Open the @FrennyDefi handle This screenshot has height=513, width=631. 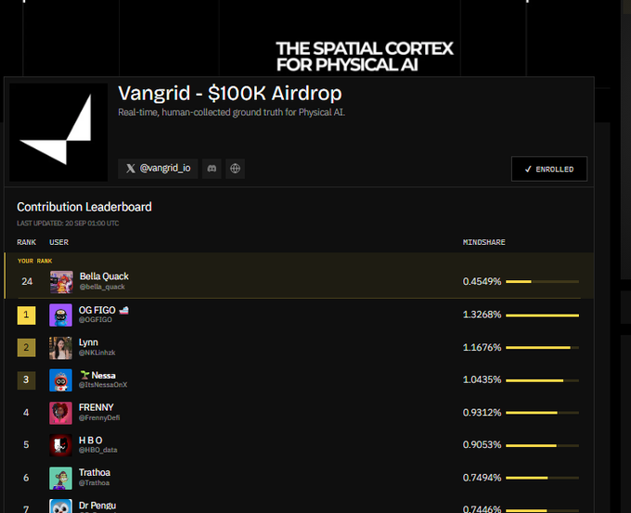point(99,418)
